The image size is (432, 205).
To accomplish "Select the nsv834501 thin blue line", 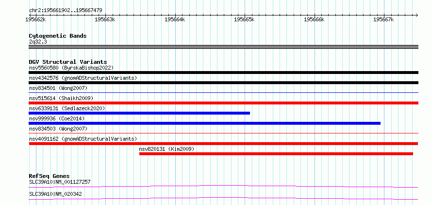I will click(223, 93).
